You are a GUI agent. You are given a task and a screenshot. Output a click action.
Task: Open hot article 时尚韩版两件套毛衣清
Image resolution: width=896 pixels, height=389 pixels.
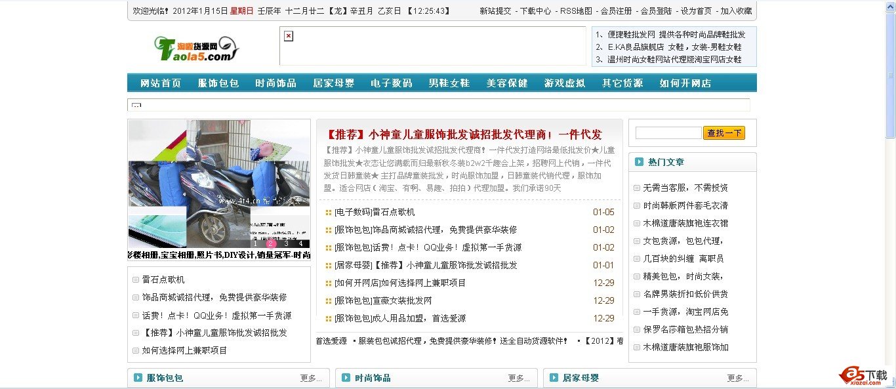(685, 205)
